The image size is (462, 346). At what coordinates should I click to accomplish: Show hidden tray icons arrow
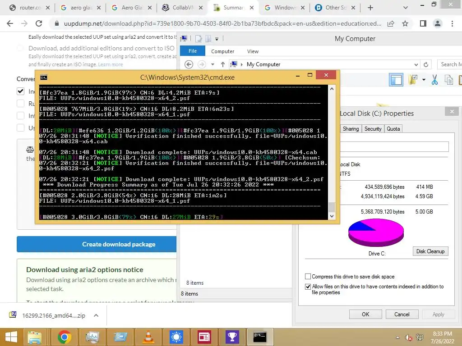point(398,337)
